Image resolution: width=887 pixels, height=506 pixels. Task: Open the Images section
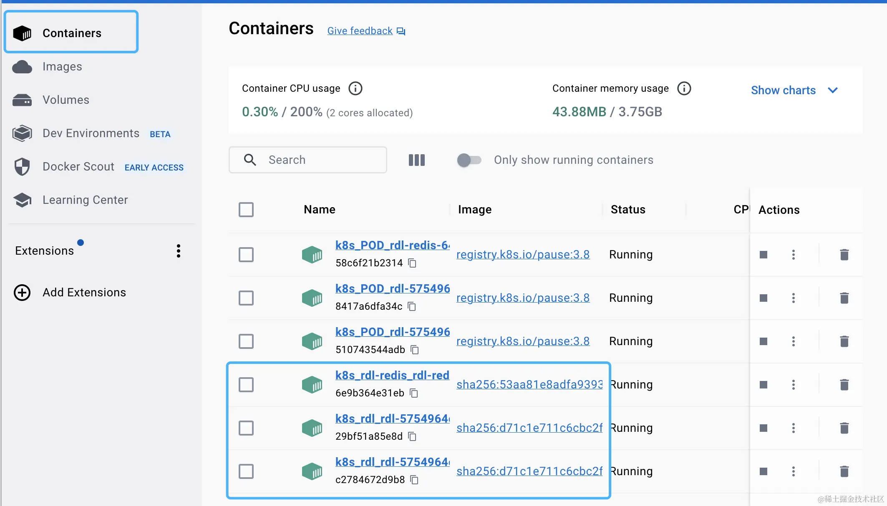point(62,67)
